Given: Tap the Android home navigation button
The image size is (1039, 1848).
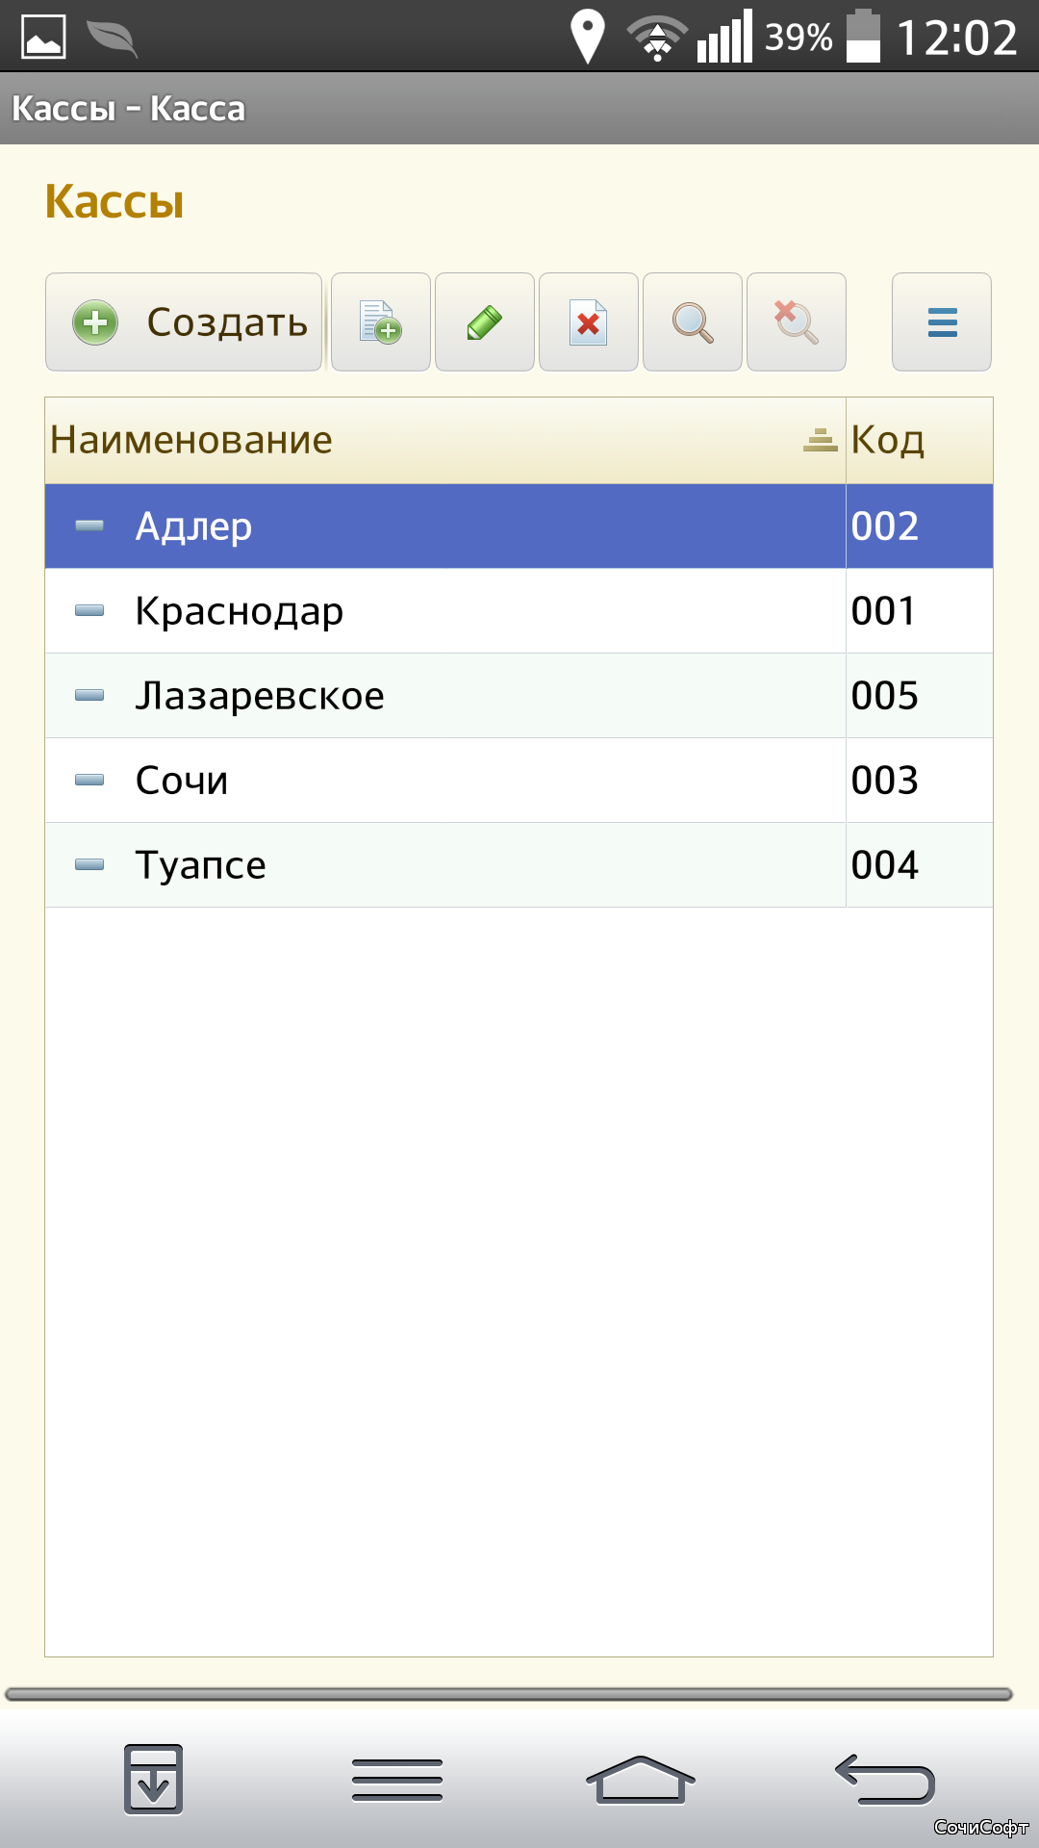Looking at the screenshot, I should [x=640, y=1779].
